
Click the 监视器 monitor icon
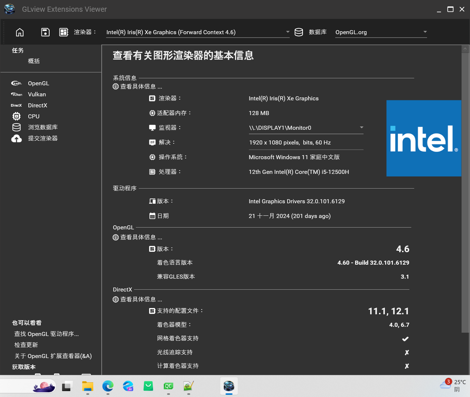[x=152, y=128]
